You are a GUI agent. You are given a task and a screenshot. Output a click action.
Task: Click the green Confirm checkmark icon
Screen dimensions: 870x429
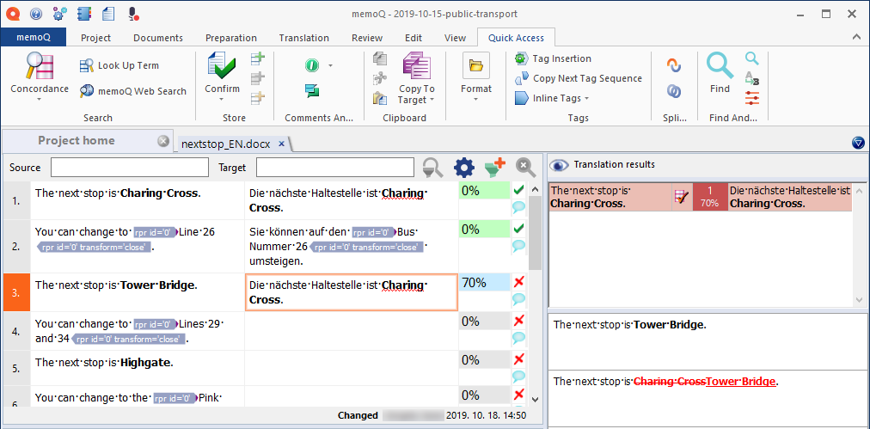click(x=222, y=67)
